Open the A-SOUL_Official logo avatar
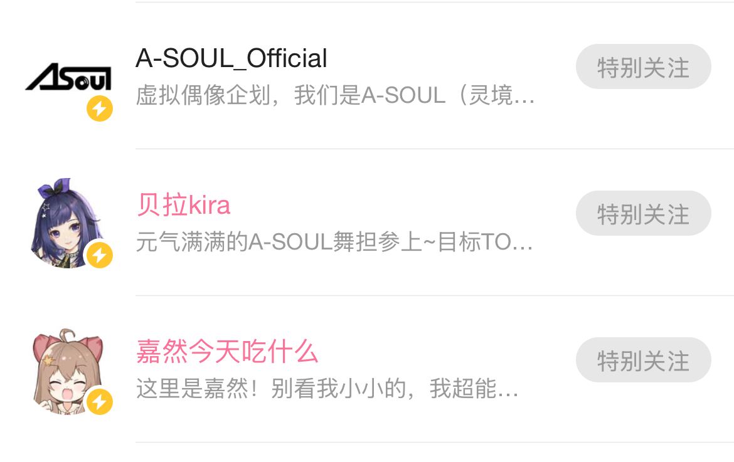 point(68,78)
